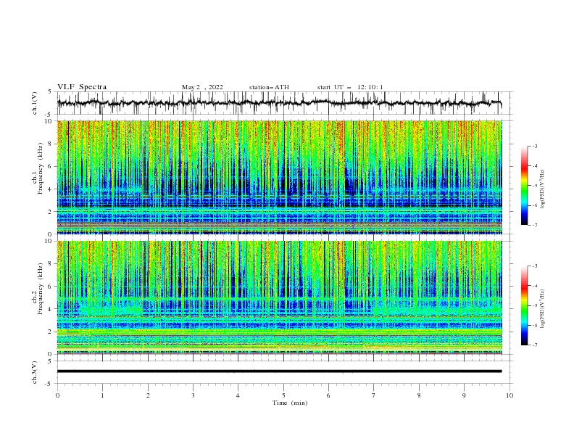Click the '-3' value on ch.1 colorbar
Image resolution: width=574 pixels, height=444 pixels.
tap(535, 146)
